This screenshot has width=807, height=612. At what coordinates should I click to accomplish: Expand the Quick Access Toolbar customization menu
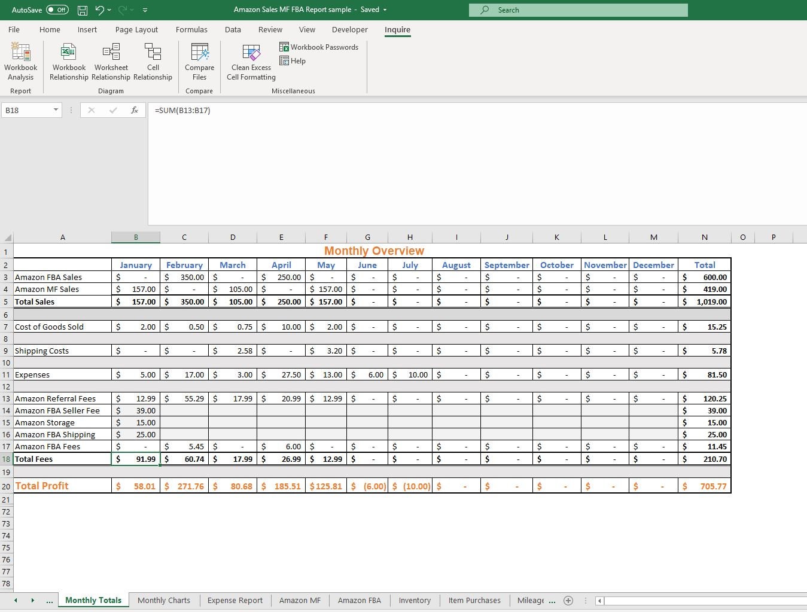coord(145,10)
